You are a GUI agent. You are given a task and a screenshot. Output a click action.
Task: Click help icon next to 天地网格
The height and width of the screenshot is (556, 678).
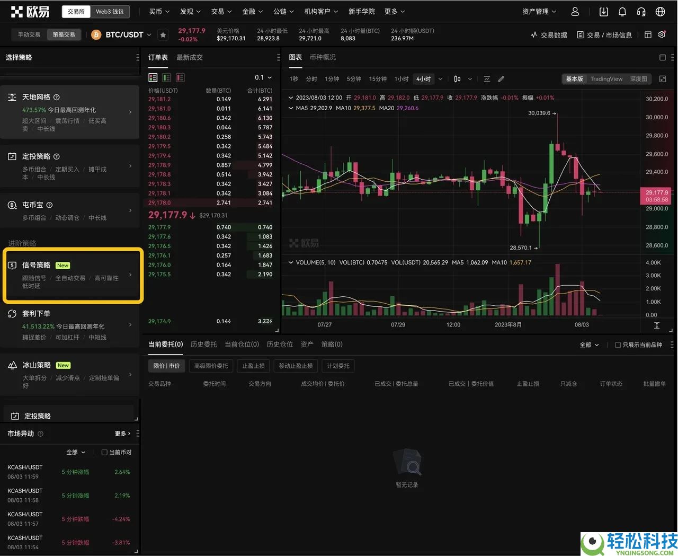pos(57,98)
